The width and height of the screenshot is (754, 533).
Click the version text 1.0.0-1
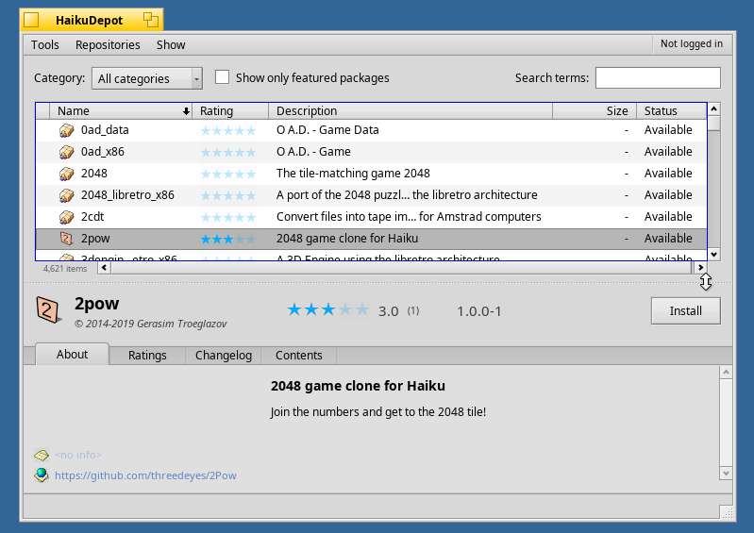point(479,311)
